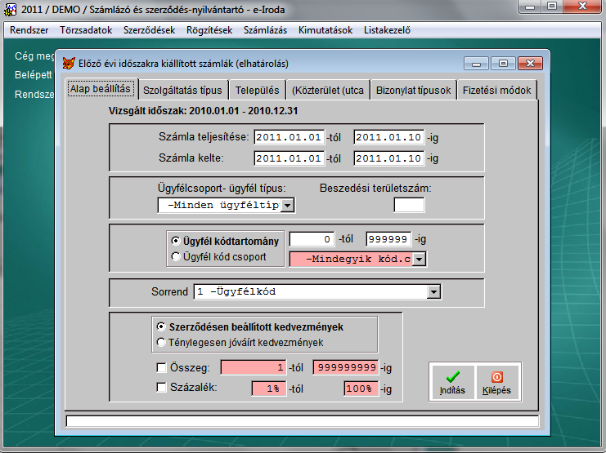The height and width of the screenshot is (453, 606).
Task: Open the Fizetési módok tab
Action: point(496,90)
